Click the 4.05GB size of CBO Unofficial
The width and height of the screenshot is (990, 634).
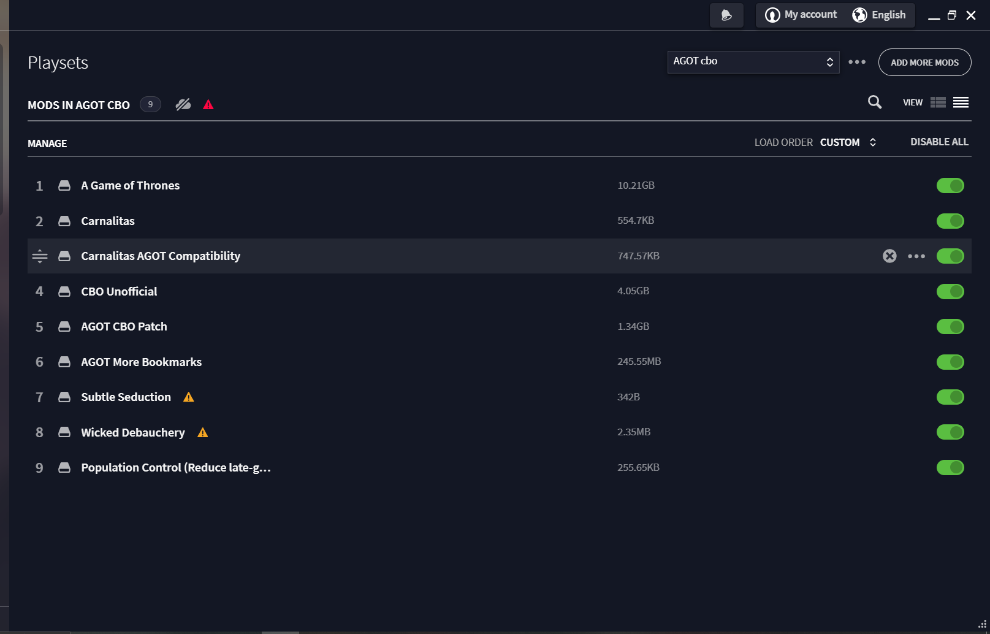tap(633, 291)
